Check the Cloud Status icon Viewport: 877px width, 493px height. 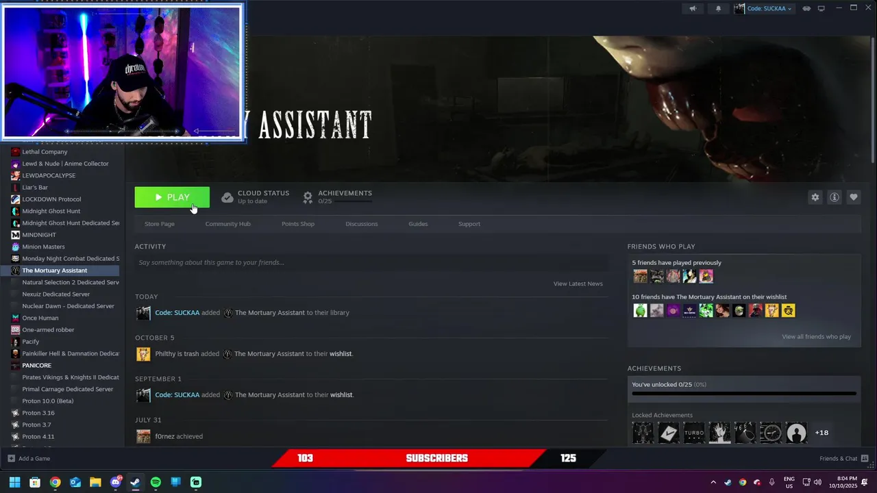[x=227, y=197]
